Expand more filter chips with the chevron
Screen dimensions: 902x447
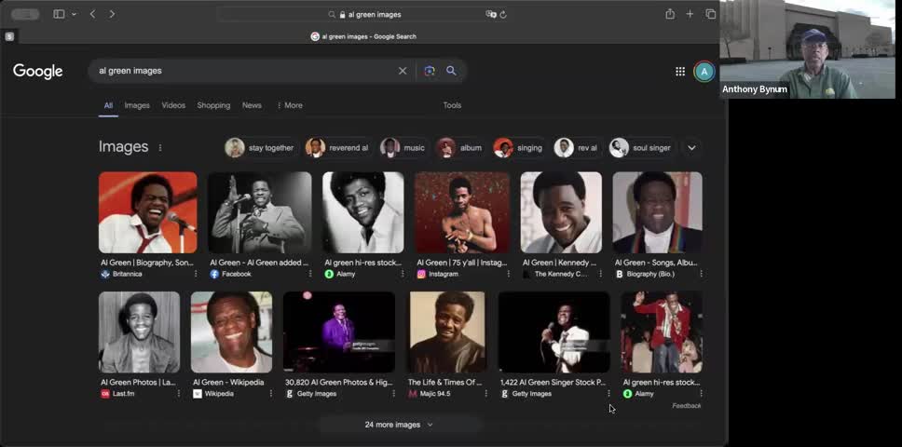pyautogui.click(x=691, y=148)
